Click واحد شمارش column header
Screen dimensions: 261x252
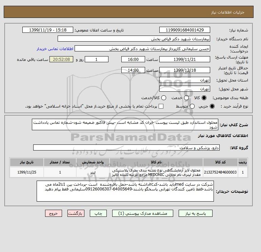coord(93,162)
